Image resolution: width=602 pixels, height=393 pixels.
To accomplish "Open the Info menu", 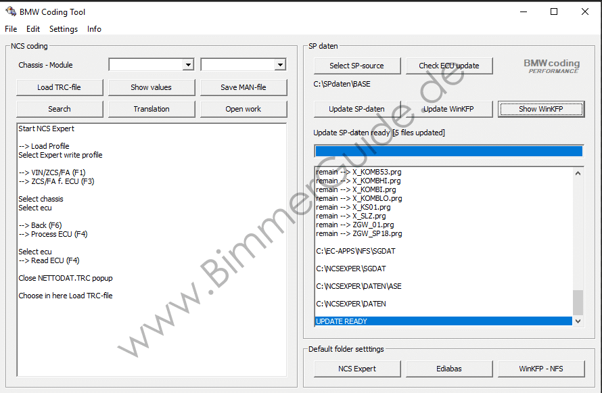I will coord(94,29).
